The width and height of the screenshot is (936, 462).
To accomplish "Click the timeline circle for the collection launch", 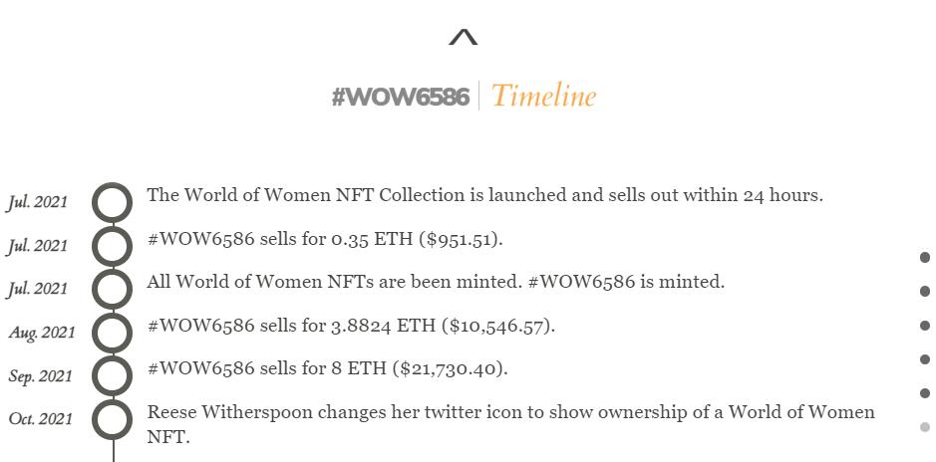I will [x=113, y=202].
